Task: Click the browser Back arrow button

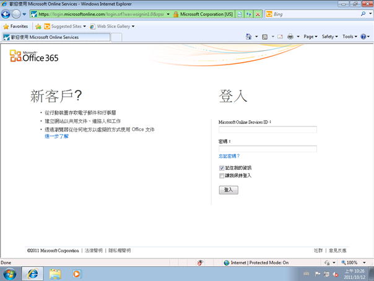Action: pyautogui.click(x=6, y=14)
